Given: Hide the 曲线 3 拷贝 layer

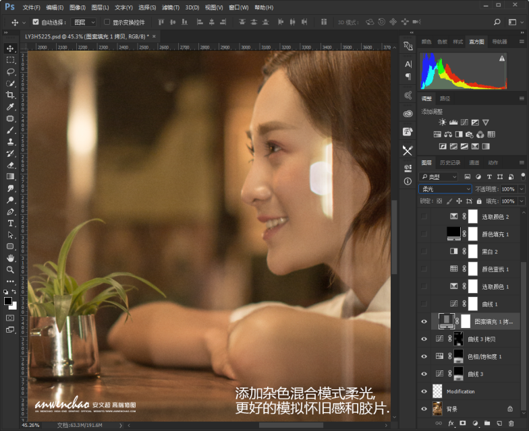Looking at the screenshot, I should [424, 339].
